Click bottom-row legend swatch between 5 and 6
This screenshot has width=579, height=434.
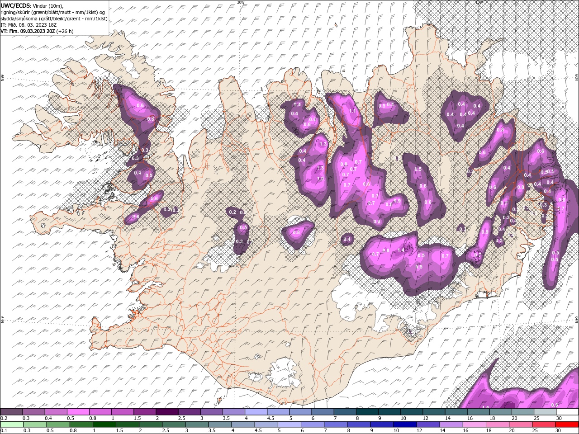[x=289, y=424]
